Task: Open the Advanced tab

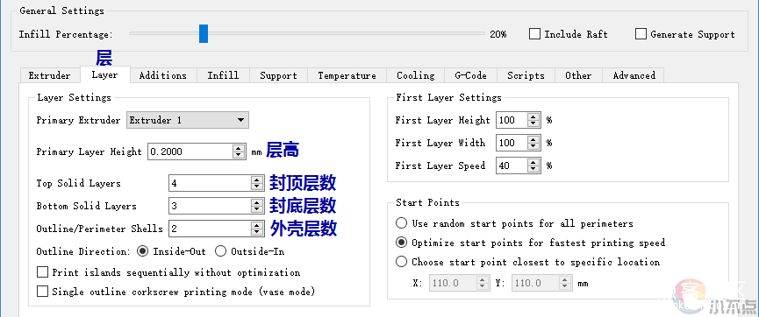Action: 634,75
